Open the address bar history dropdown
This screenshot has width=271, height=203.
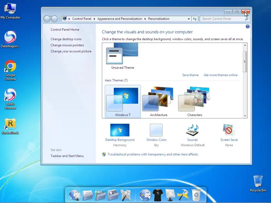click(189, 19)
